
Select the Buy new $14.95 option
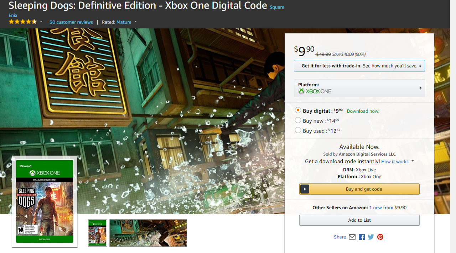(298, 120)
